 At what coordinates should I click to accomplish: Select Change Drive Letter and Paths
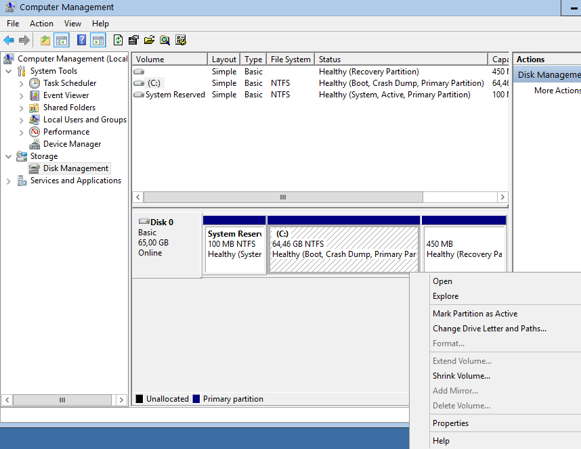[489, 329]
